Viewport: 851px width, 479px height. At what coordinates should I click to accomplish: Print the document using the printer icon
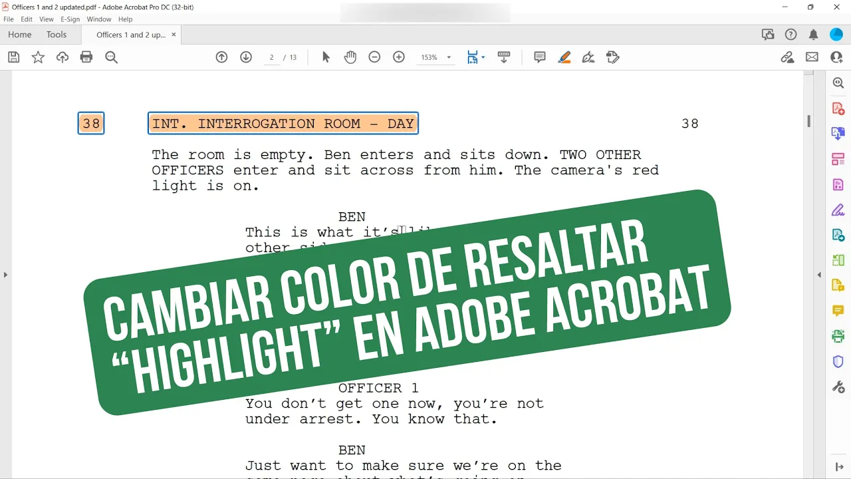click(x=86, y=57)
